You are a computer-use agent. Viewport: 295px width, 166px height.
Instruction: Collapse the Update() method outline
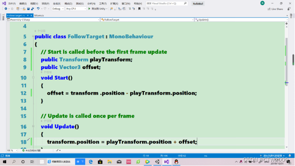[x=33, y=126]
